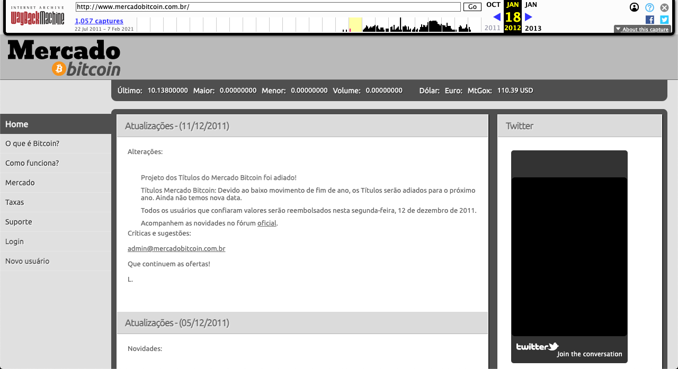678x369 pixels.
Task: Open the 1,057 captures link
Action: click(99, 21)
